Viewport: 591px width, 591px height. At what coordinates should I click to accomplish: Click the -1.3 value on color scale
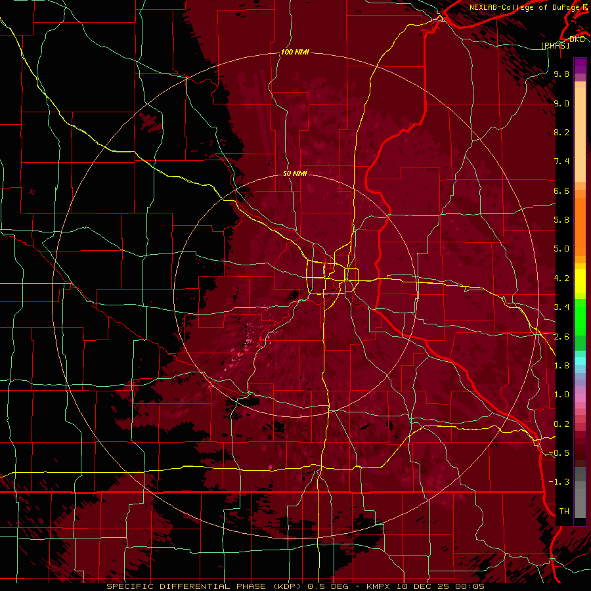(559, 482)
